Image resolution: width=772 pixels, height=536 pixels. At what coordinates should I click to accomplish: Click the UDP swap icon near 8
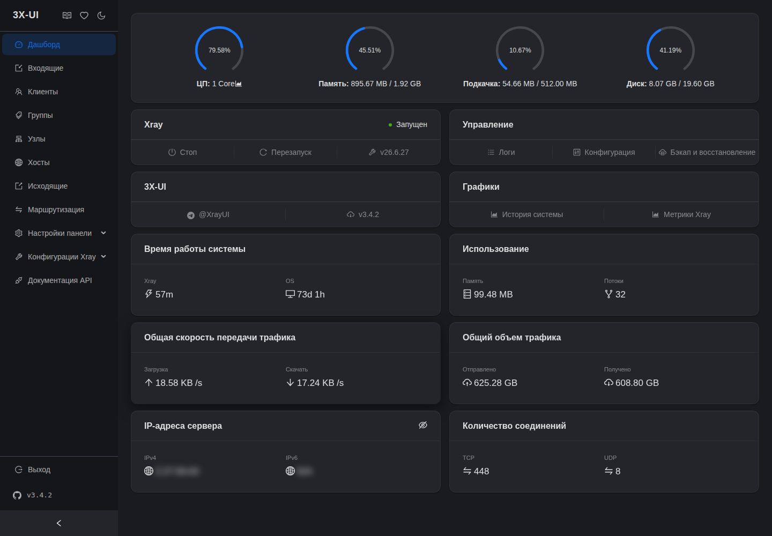click(609, 471)
